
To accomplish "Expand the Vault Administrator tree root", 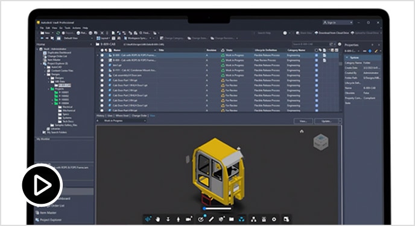I will click(x=37, y=49).
